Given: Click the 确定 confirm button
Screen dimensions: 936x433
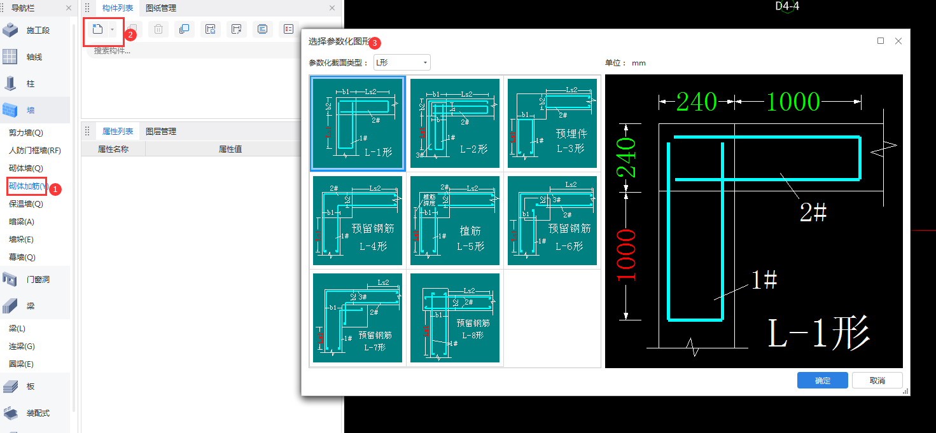Looking at the screenshot, I should point(823,380).
